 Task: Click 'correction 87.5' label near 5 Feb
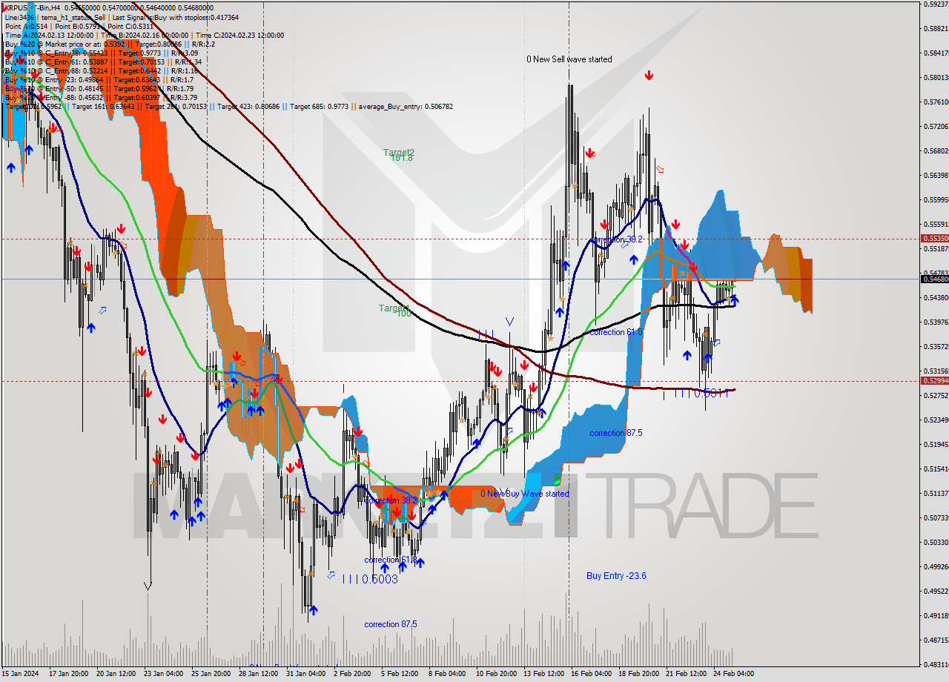pyautogui.click(x=391, y=624)
